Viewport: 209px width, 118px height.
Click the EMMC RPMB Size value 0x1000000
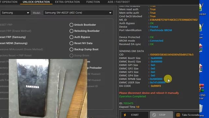pyautogui.click(x=156, y=79)
